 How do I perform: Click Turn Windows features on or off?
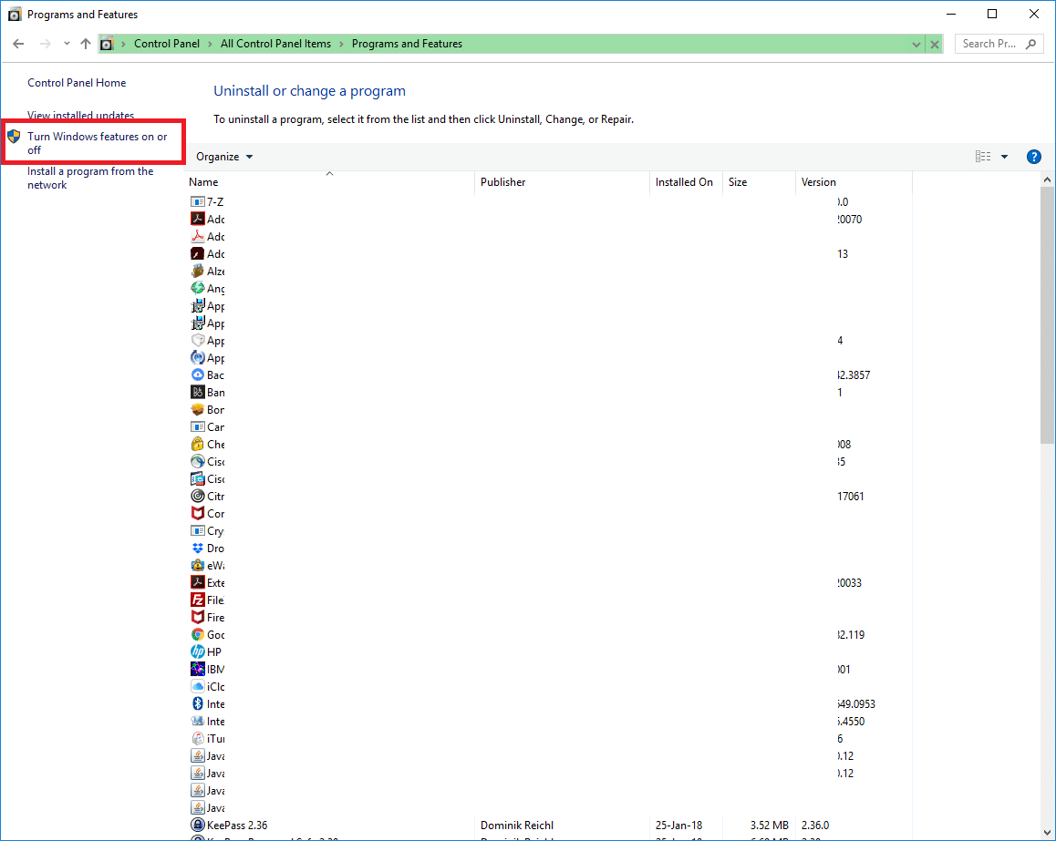97,143
